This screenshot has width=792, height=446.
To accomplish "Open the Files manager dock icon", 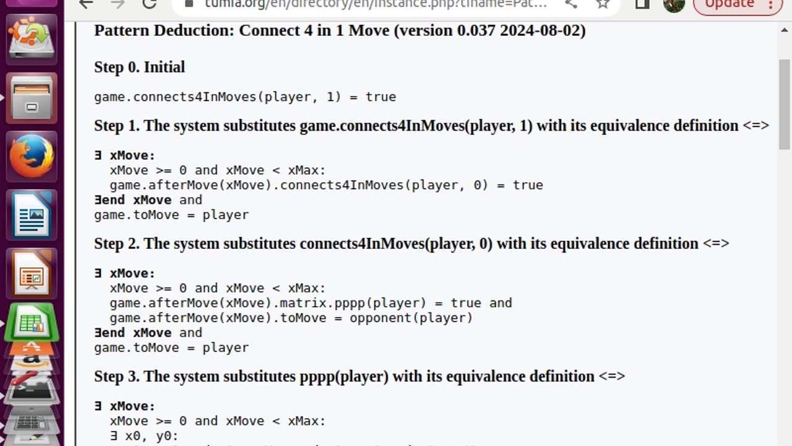I will [x=32, y=98].
